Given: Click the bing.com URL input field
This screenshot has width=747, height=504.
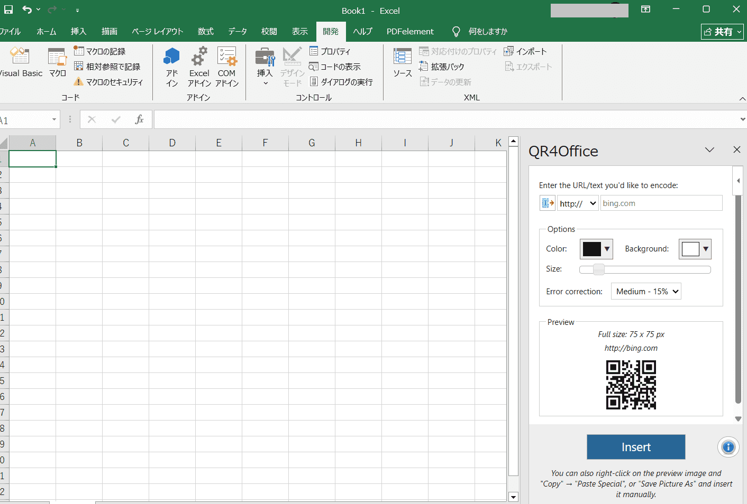Looking at the screenshot, I should 661,203.
